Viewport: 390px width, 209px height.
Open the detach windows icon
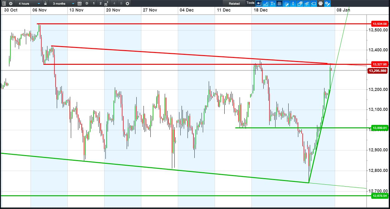click(x=300, y=3)
